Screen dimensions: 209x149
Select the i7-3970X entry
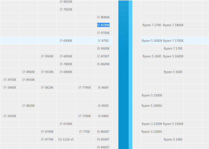point(10,80)
